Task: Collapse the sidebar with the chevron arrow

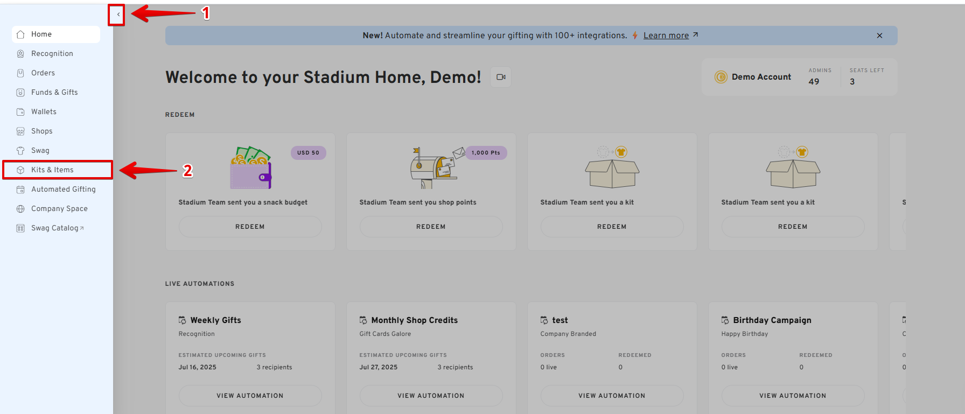Action: (x=118, y=15)
